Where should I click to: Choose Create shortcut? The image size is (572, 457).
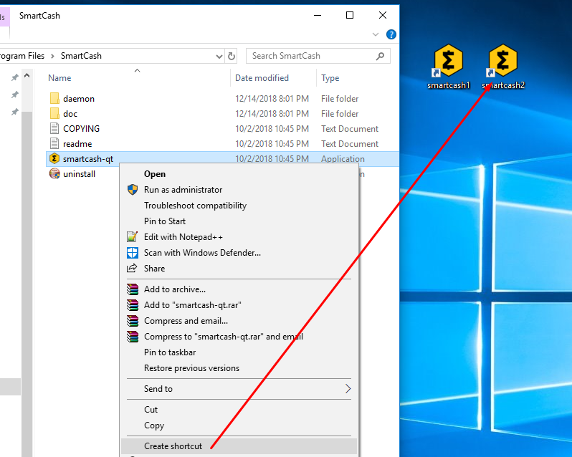point(173,446)
